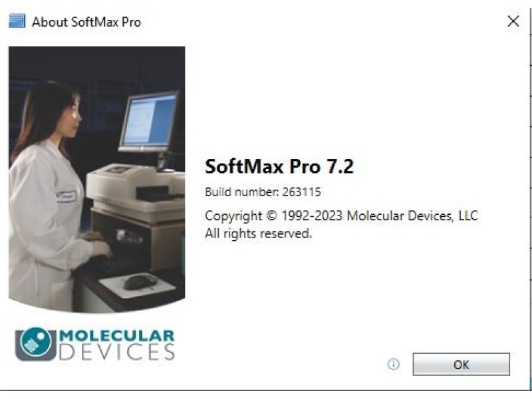Click the mouse pad in the photo
The height and width of the screenshot is (399, 532).
[137, 286]
